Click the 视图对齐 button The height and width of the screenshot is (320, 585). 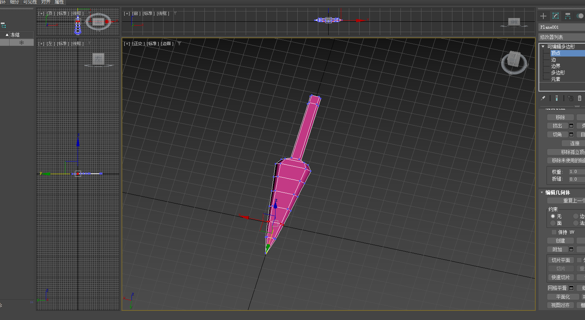pos(560,305)
